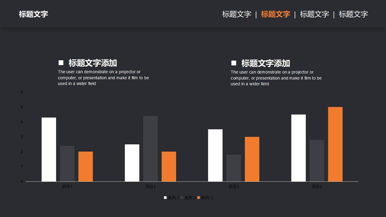
Task: Select the tallest orange bar for 项目4
Action: point(335,144)
